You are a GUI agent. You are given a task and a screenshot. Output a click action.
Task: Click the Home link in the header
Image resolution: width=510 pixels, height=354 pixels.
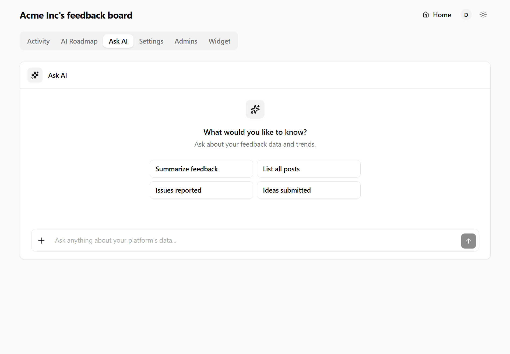pyautogui.click(x=441, y=15)
